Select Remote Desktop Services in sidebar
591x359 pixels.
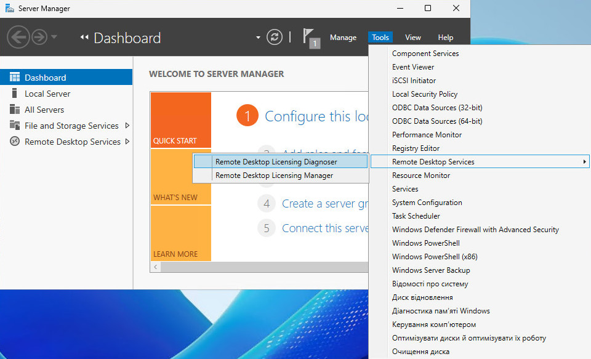point(66,142)
